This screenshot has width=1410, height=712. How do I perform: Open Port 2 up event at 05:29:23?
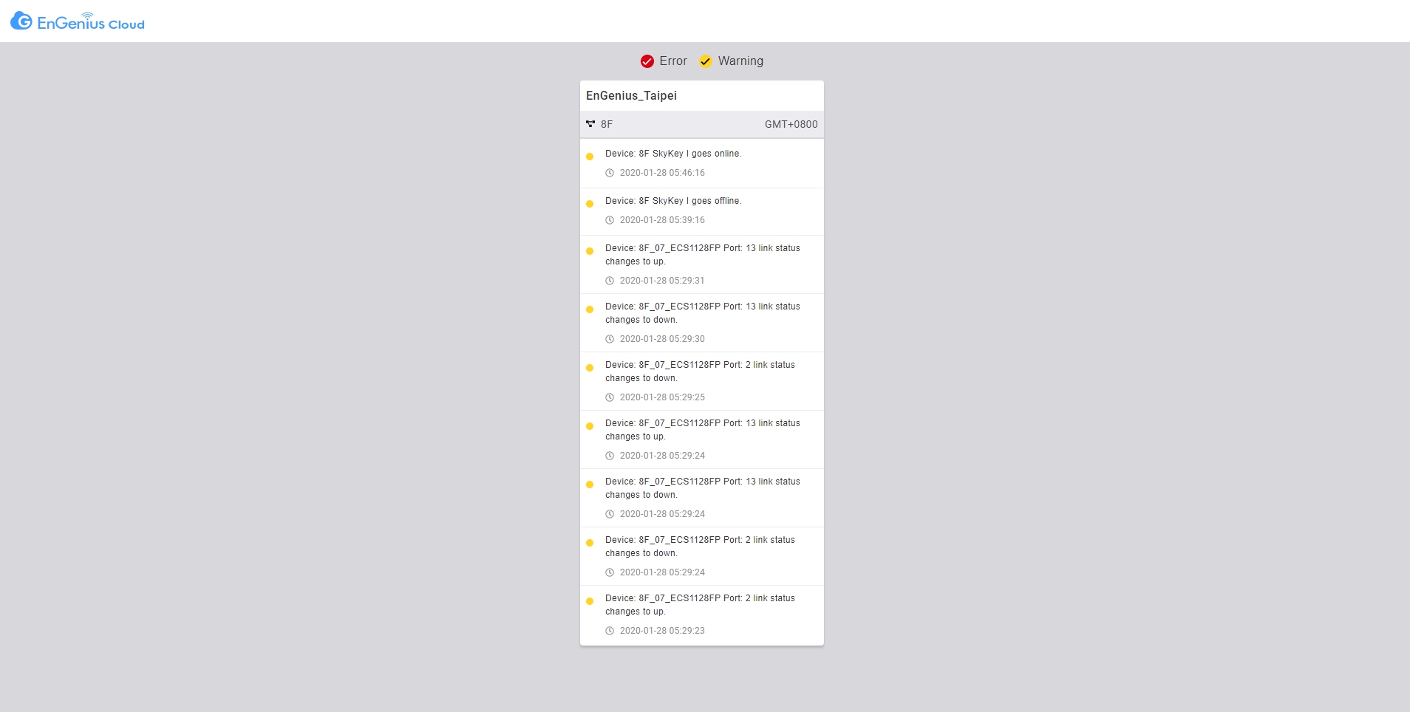(x=702, y=616)
